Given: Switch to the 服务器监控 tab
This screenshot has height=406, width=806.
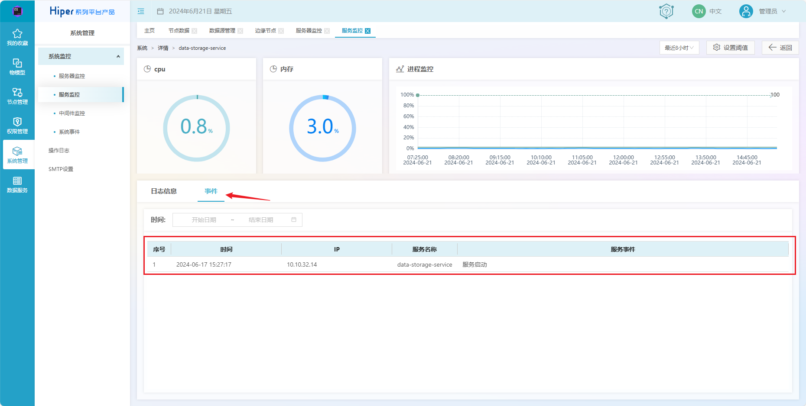Looking at the screenshot, I should tap(309, 31).
